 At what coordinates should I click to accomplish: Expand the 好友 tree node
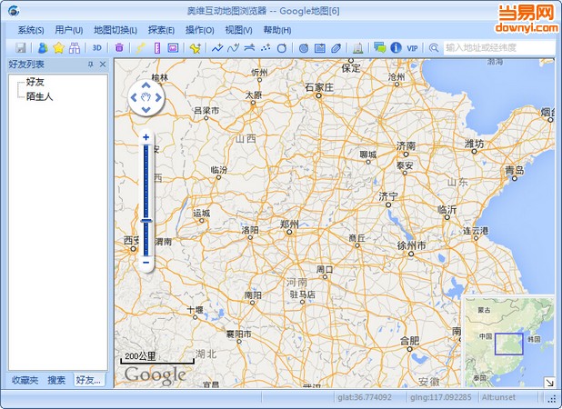(35, 83)
